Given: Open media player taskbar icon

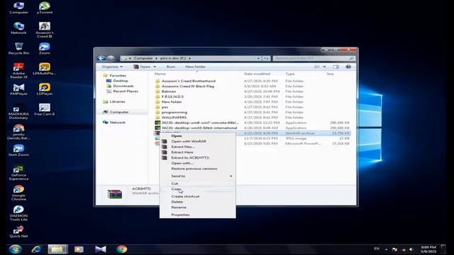Looking at the screenshot, I should click(x=79, y=249).
